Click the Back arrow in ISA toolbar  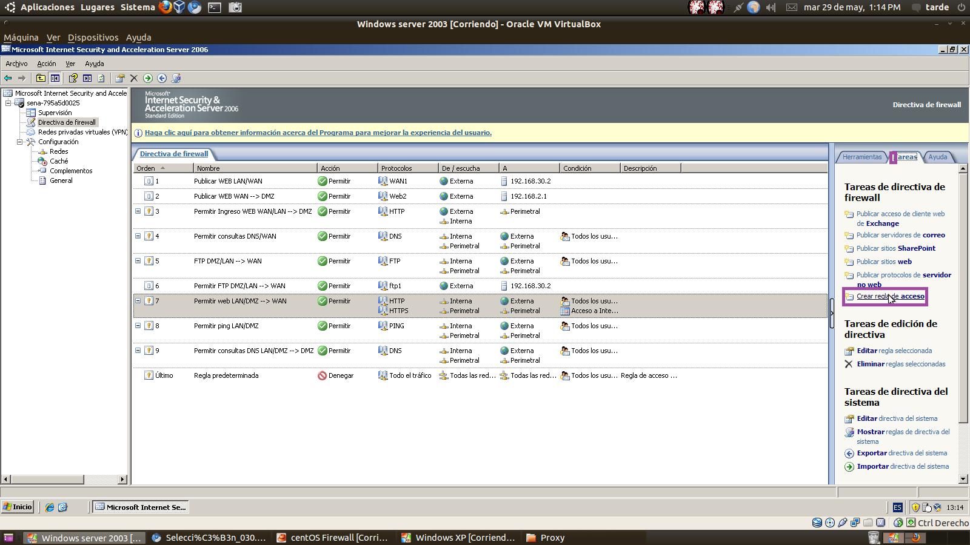click(x=8, y=78)
